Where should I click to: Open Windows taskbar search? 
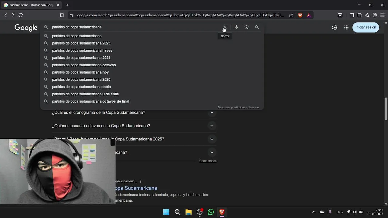177,212
